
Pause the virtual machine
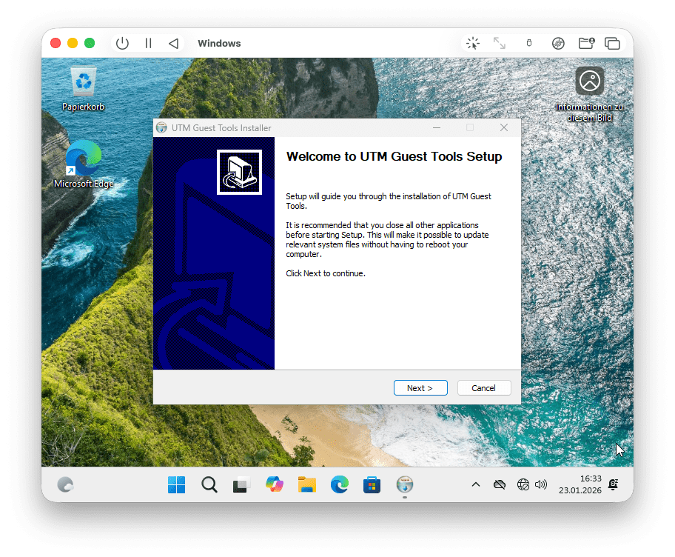pyautogui.click(x=148, y=44)
